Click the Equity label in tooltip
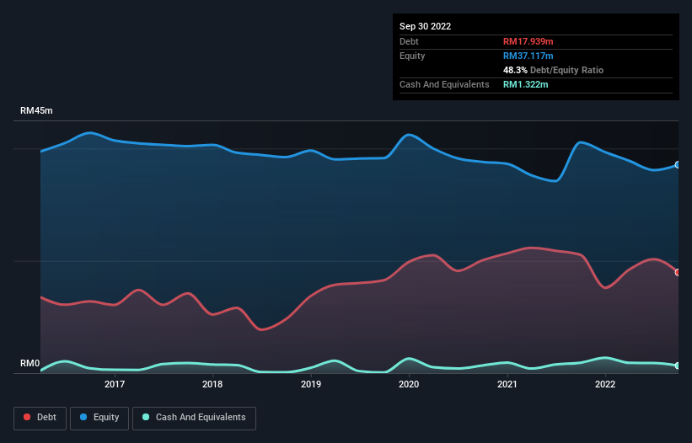 coord(412,56)
